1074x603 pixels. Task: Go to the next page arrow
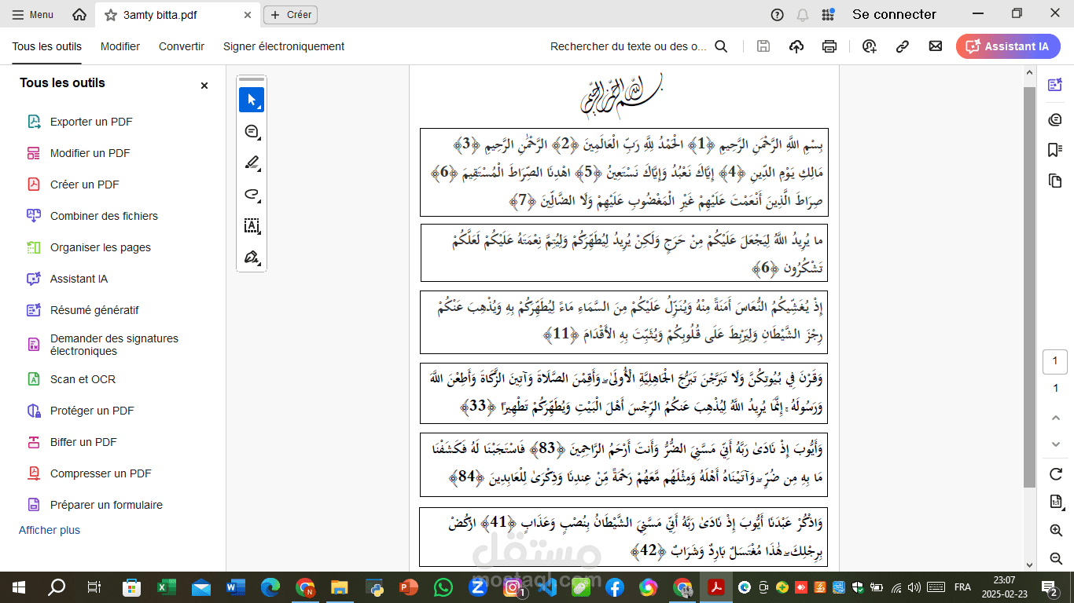(1056, 444)
